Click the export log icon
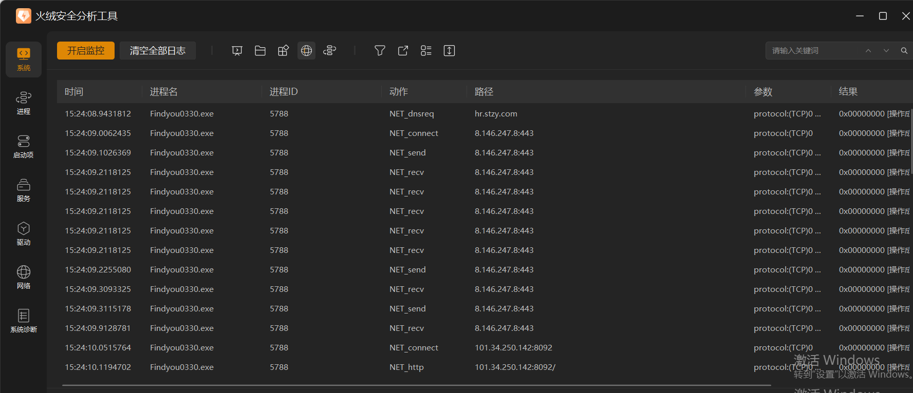 (x=403, y=51)
